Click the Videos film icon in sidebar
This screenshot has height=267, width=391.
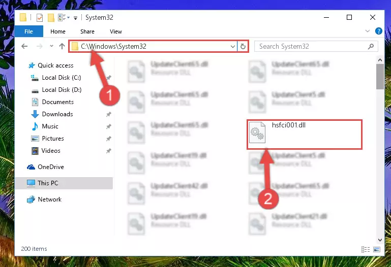tap(35, 151)
